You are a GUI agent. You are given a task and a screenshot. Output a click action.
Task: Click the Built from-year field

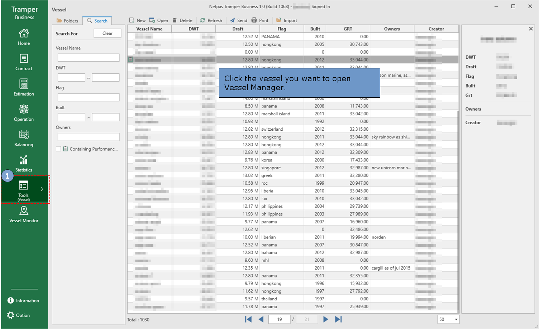pos(71,117)
